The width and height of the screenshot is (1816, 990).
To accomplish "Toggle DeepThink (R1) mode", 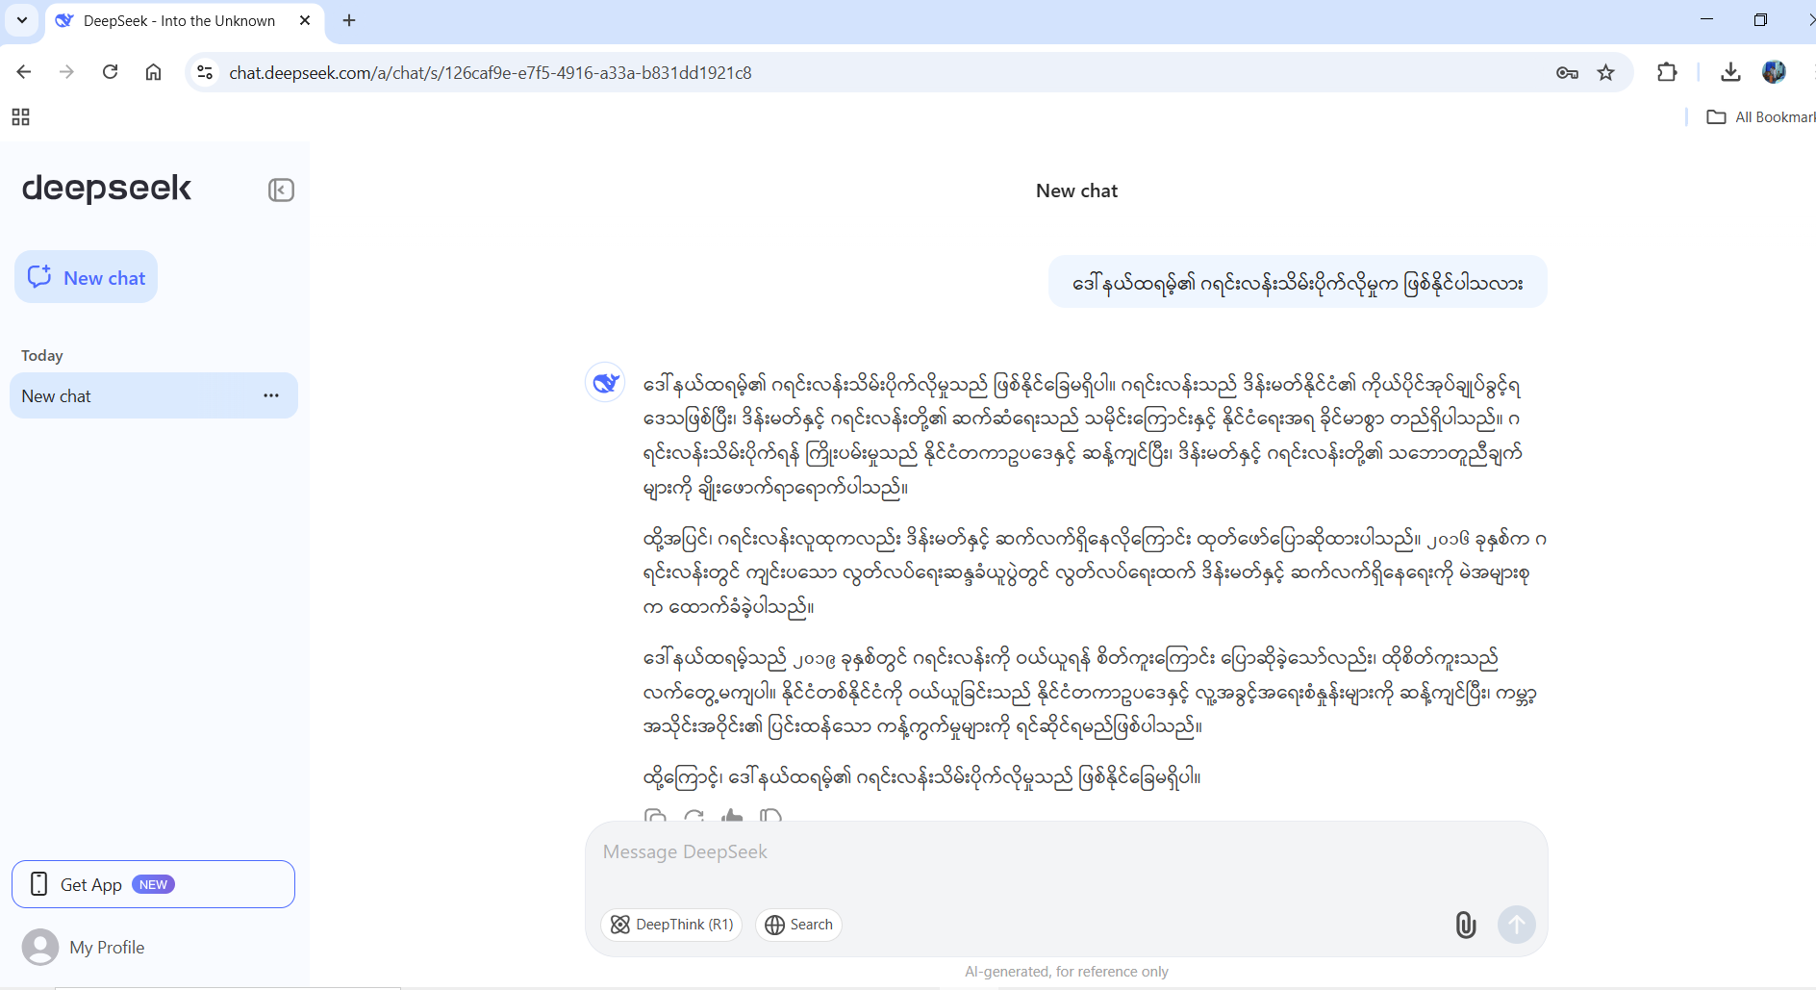I will point(671,925).
